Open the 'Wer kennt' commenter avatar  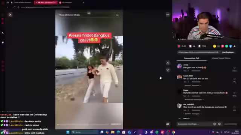[x=179, y=106]
